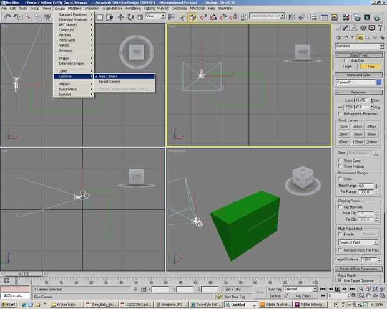The width and height of the screenshot is (387, 309).
Task: Collapse the Parameters rollout
Action: 359,92
